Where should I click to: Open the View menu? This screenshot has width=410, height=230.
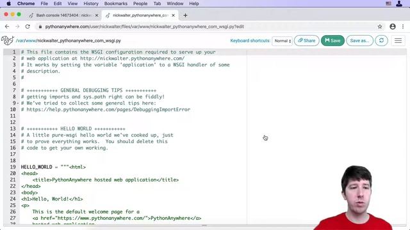(x=72, y=4)
